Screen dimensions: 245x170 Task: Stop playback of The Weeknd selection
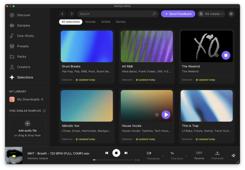[x=226, y=55]
